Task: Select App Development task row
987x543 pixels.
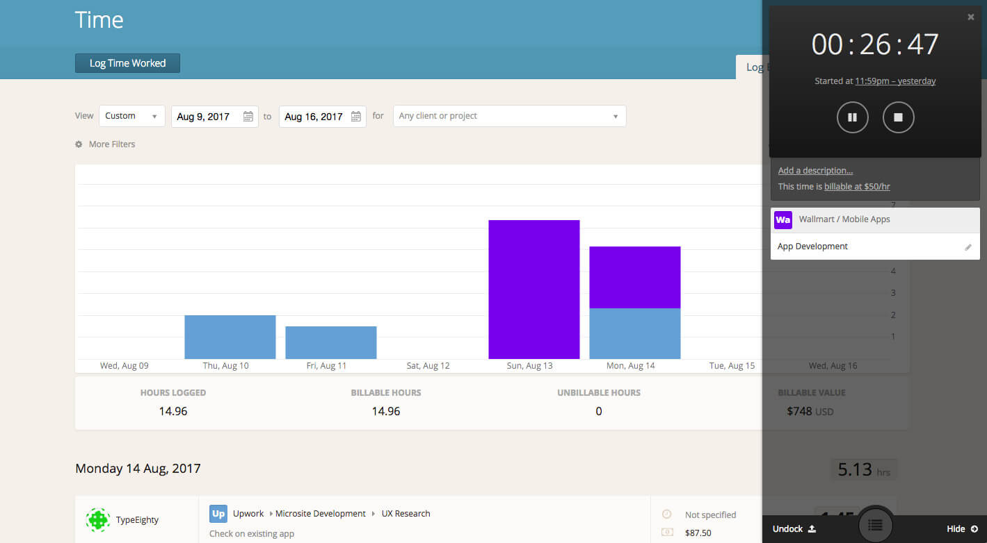Action: [875, 247]
